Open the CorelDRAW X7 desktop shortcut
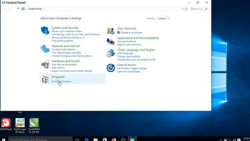The width and height of the screenshot is (250, 141). tap(34, 125)
